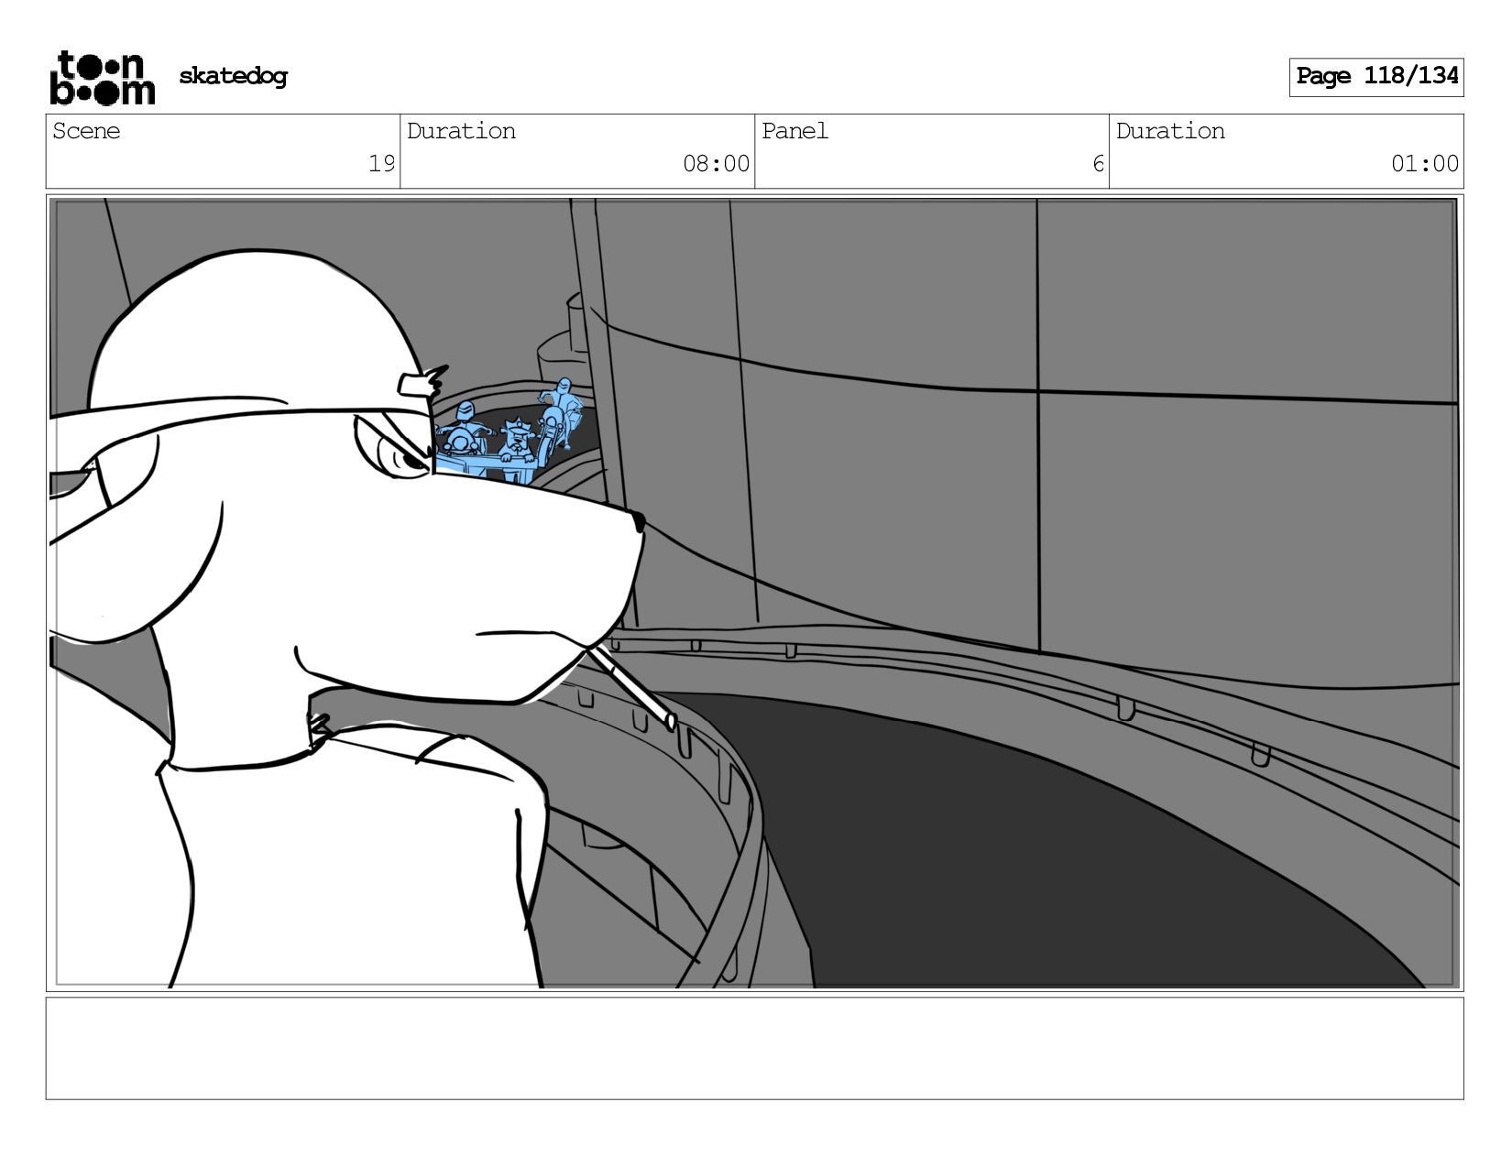Viewport: 1512px width, 1168px height.
Task: Click the panel duration value '01:00'
Action: pos(1424,164)
